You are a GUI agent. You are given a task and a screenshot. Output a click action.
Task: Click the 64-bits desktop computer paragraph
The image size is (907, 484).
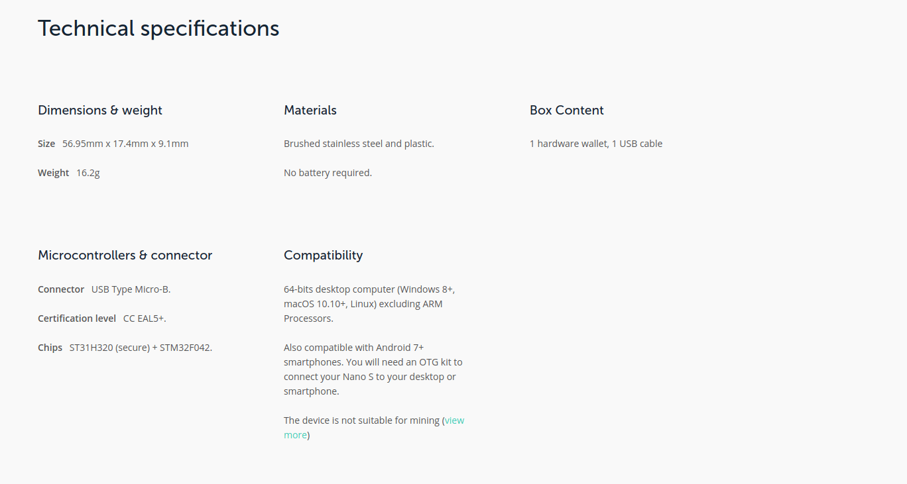coord(369,304)
